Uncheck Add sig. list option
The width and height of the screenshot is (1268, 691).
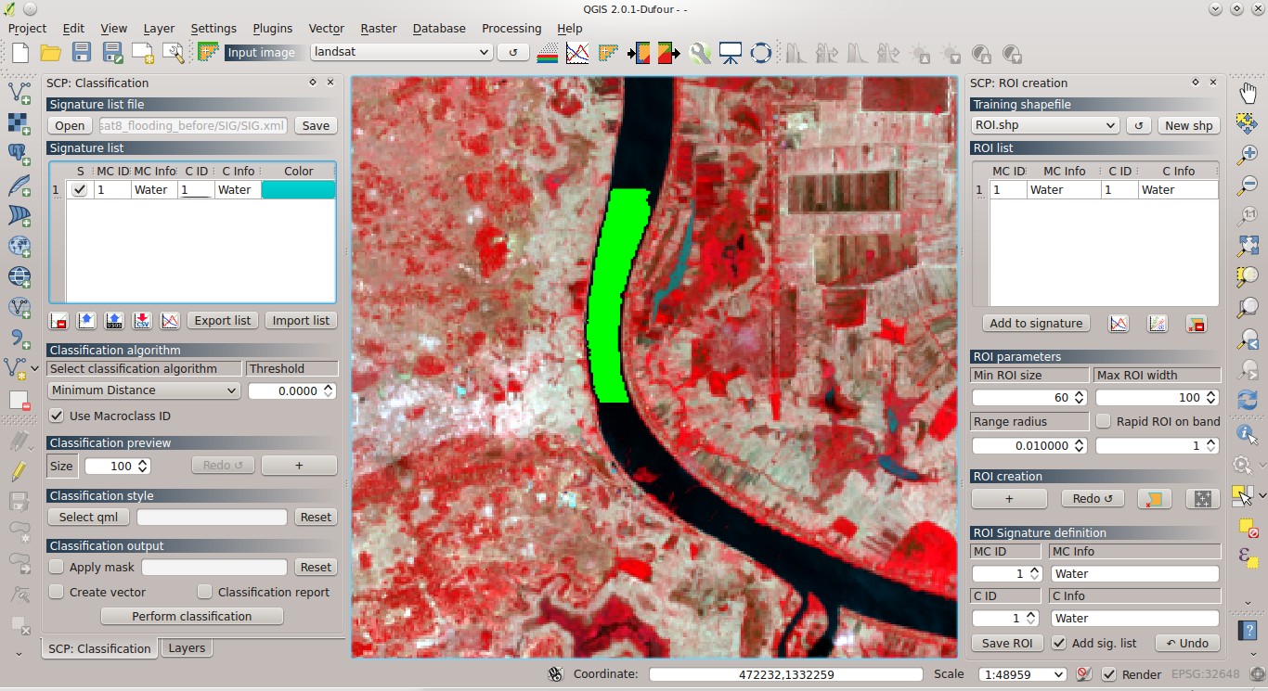pos(1059,643)
